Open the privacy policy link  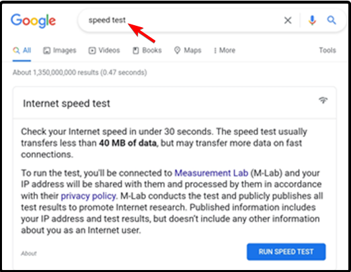89,196
